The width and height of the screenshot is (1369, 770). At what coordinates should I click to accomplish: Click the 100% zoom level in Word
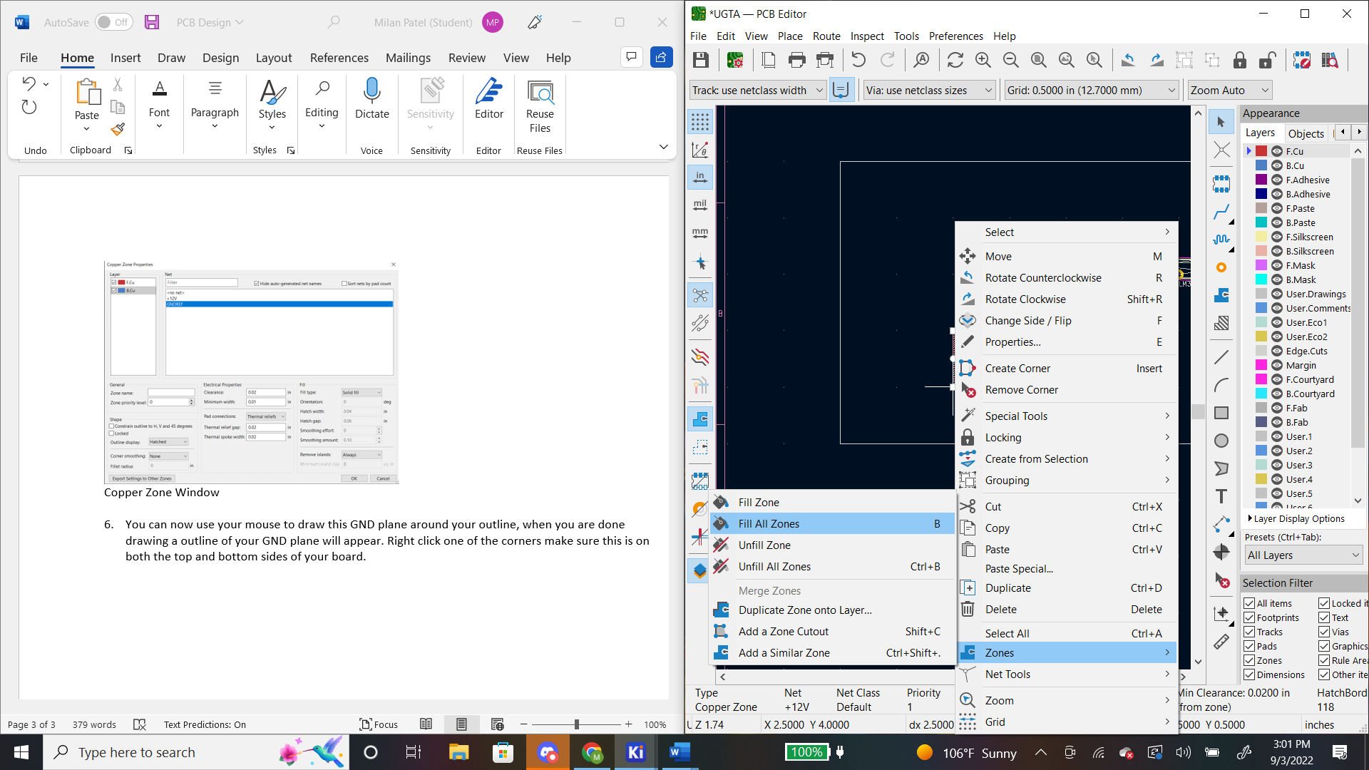click(x=655, y=724)
